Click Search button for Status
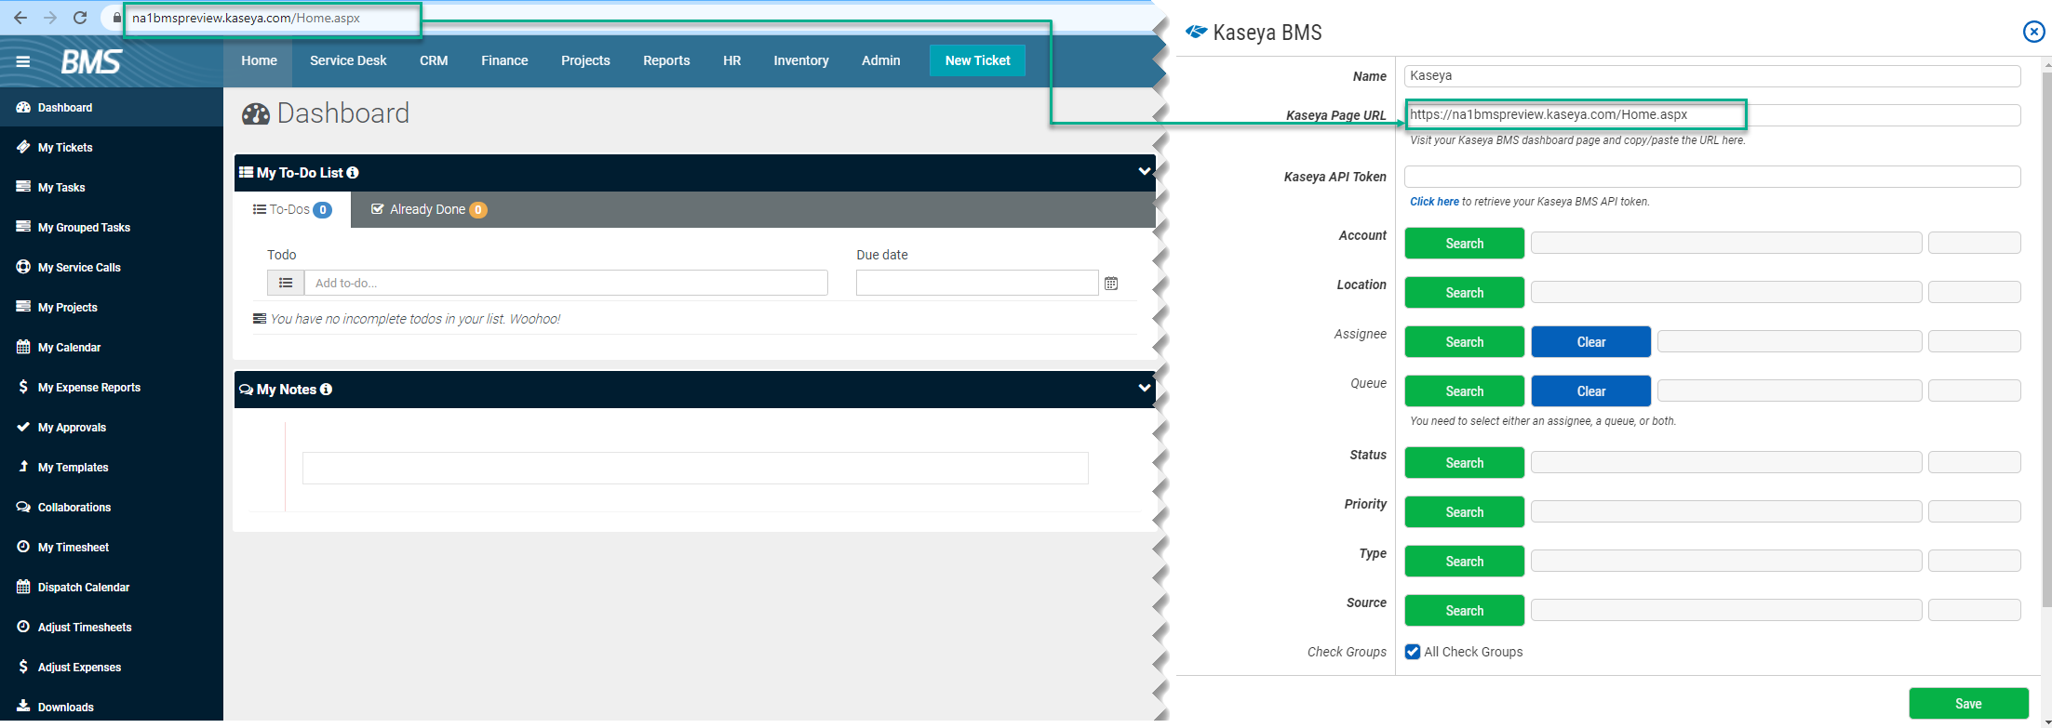Image resolution: width=2052 pixels, height=728 pixels. click(x=1464, y=463)
